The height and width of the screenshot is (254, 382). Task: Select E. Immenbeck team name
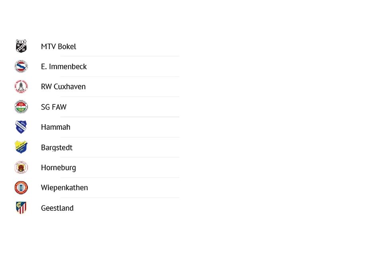click(64, 67)
